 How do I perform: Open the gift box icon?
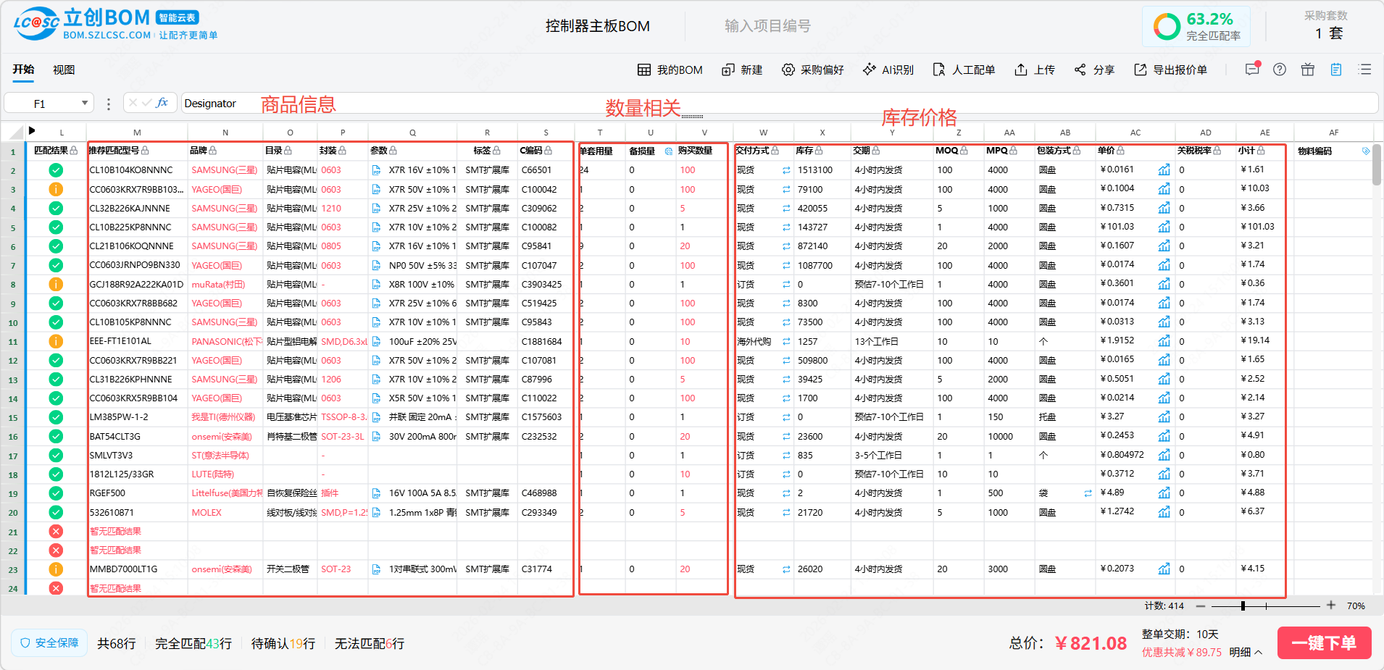click(x=1307, y=70)
